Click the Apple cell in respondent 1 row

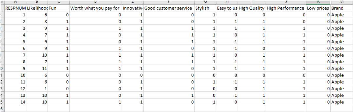tap(342, 15)
